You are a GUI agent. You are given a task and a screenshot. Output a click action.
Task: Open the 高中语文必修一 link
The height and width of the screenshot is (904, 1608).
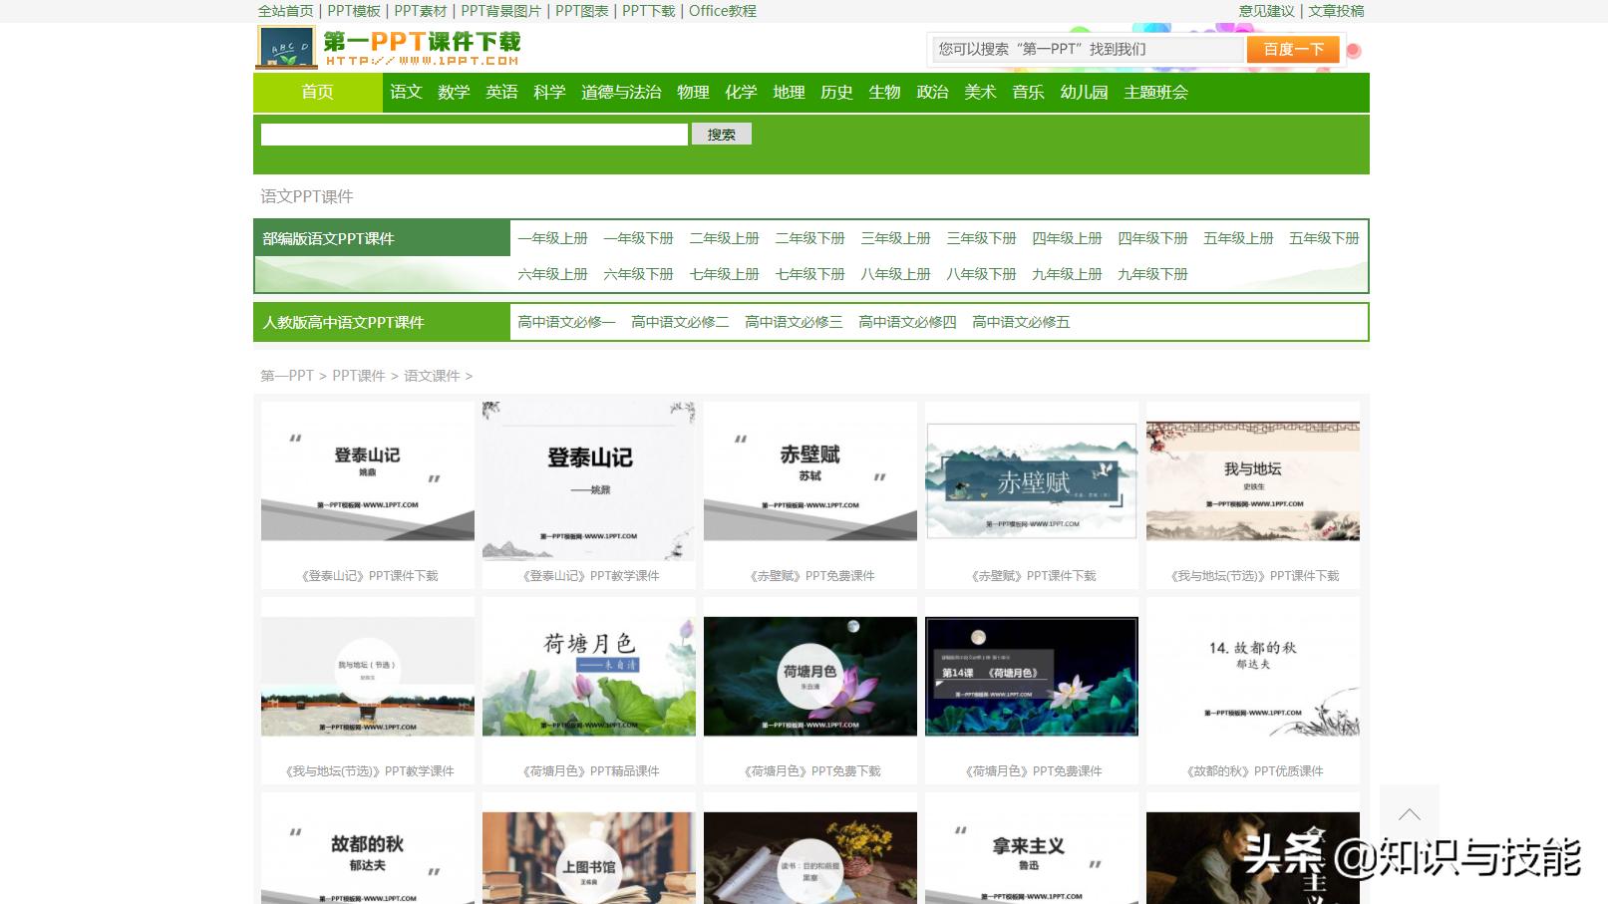coord(566,322)
